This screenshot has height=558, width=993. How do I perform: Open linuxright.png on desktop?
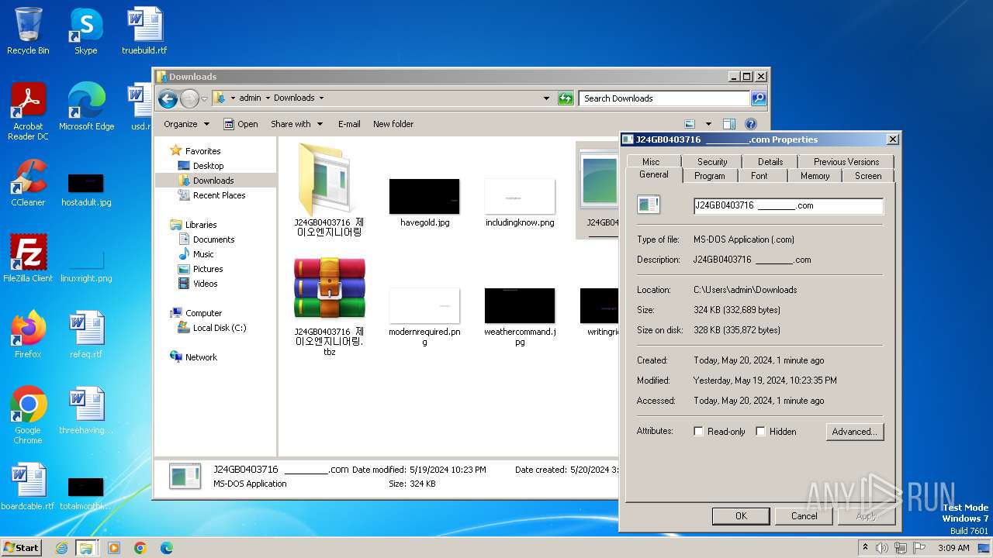86,265
